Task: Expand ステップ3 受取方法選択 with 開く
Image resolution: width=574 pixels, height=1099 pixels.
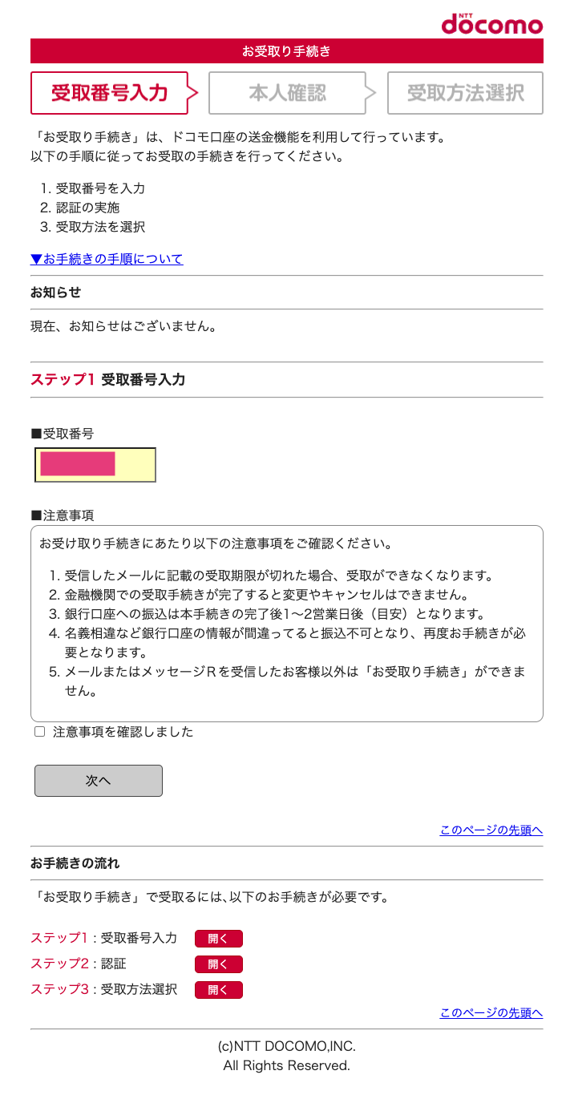Action: coord(218,990)
